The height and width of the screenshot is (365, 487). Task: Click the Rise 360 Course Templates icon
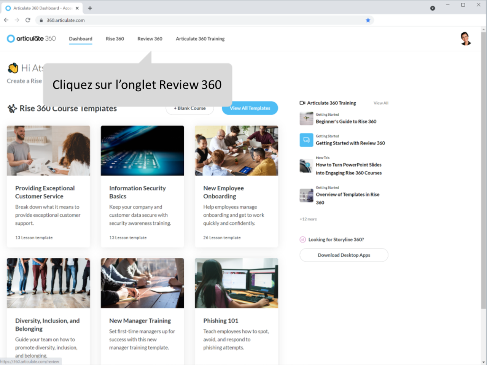(11, 108)
